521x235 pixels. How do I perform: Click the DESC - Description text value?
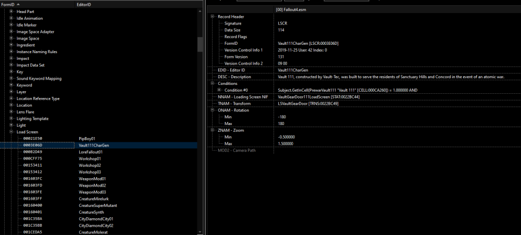click(x=391, y=77)
